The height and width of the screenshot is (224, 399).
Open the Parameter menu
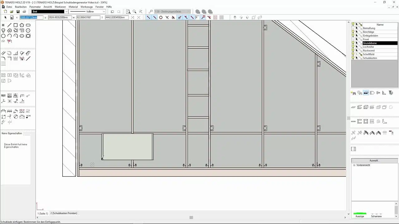[x=35, y=7]
